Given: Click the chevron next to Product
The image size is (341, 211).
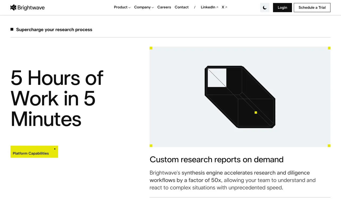Looking at the screenshot, I should pos(129,7).
